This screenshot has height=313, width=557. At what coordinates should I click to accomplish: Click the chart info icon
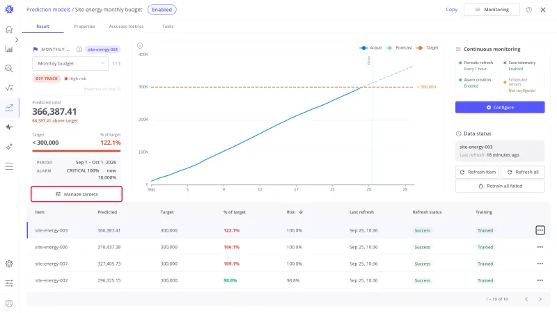[x=140, y=45]
